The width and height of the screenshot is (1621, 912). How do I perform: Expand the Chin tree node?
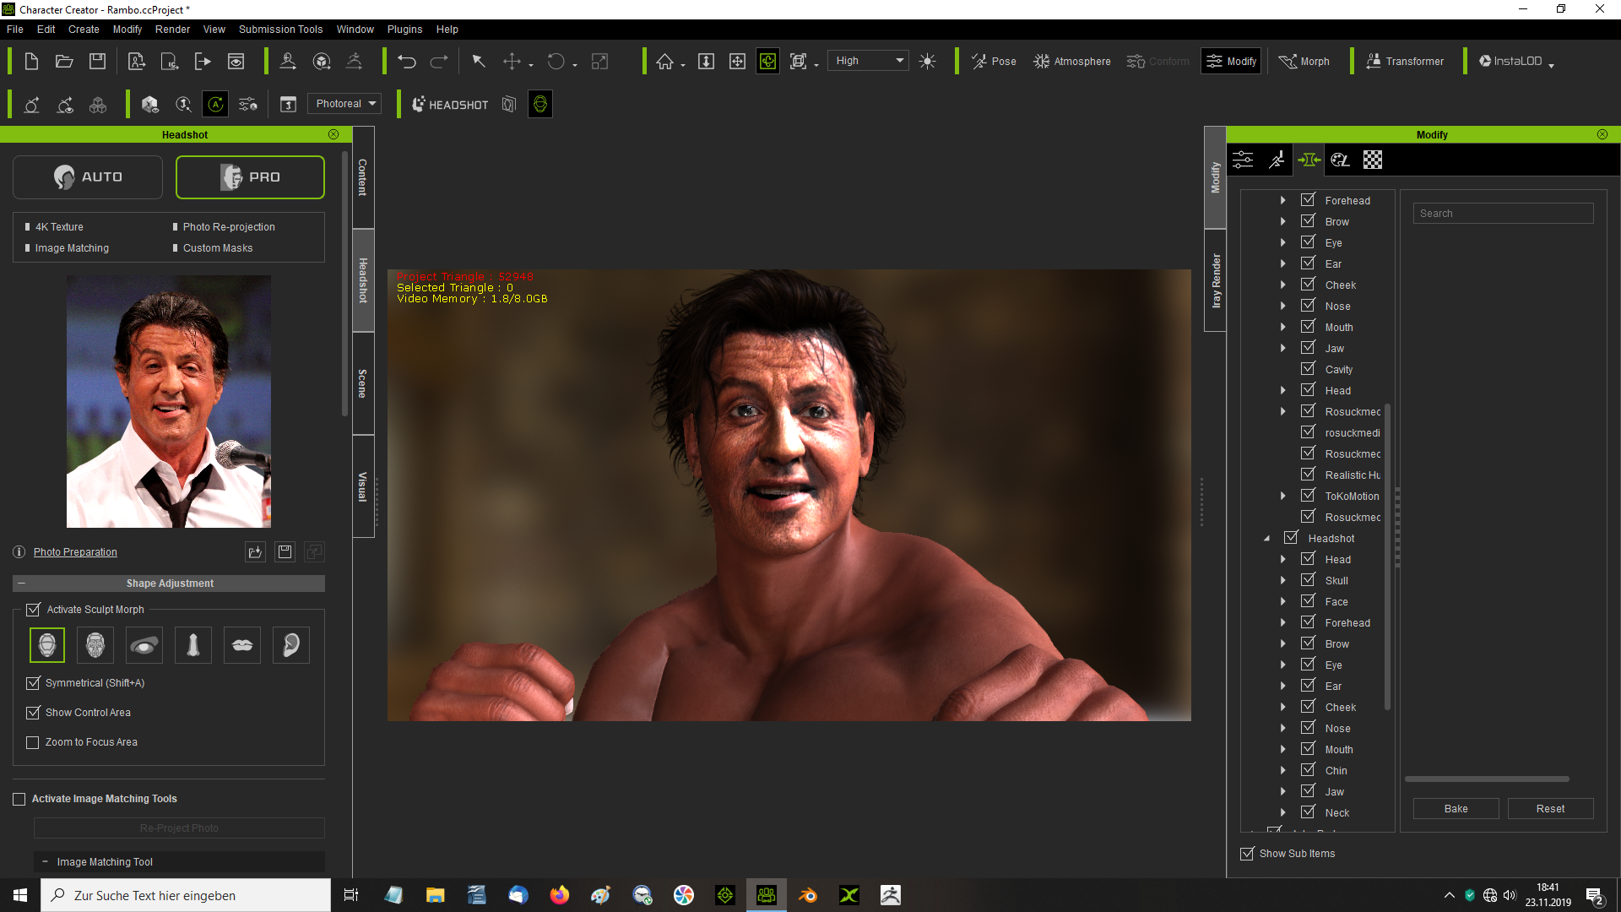1282,770
